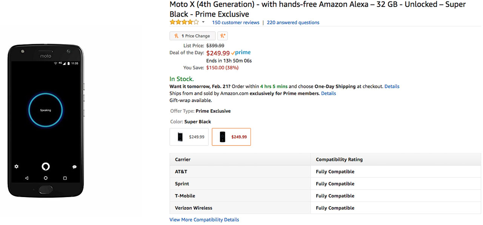Expand the star rating dropdown arrow
The image size is (483, 225).
tap(203, 22)
